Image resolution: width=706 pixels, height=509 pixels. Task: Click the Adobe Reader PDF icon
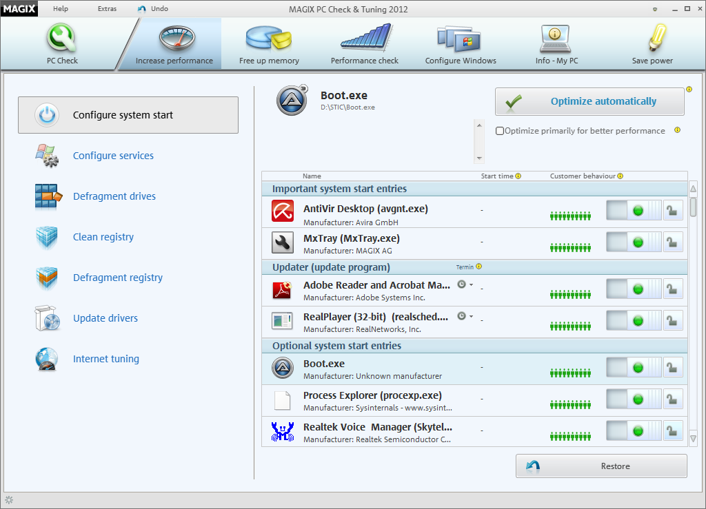tap(282, 290)
